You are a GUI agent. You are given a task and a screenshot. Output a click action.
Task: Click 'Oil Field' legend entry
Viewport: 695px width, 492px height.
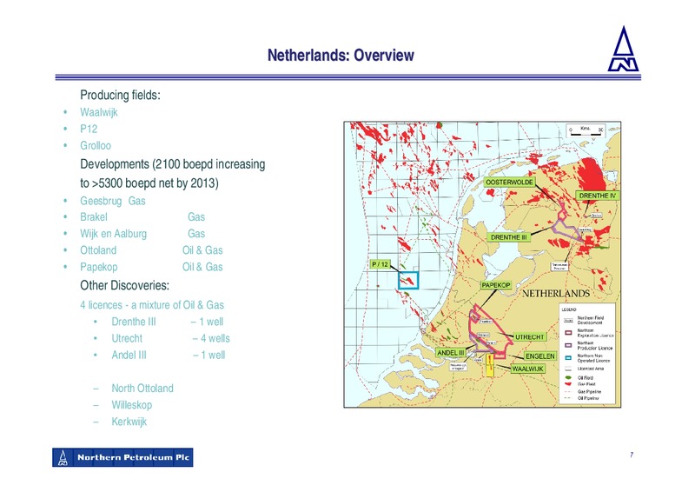pos(579,378)
